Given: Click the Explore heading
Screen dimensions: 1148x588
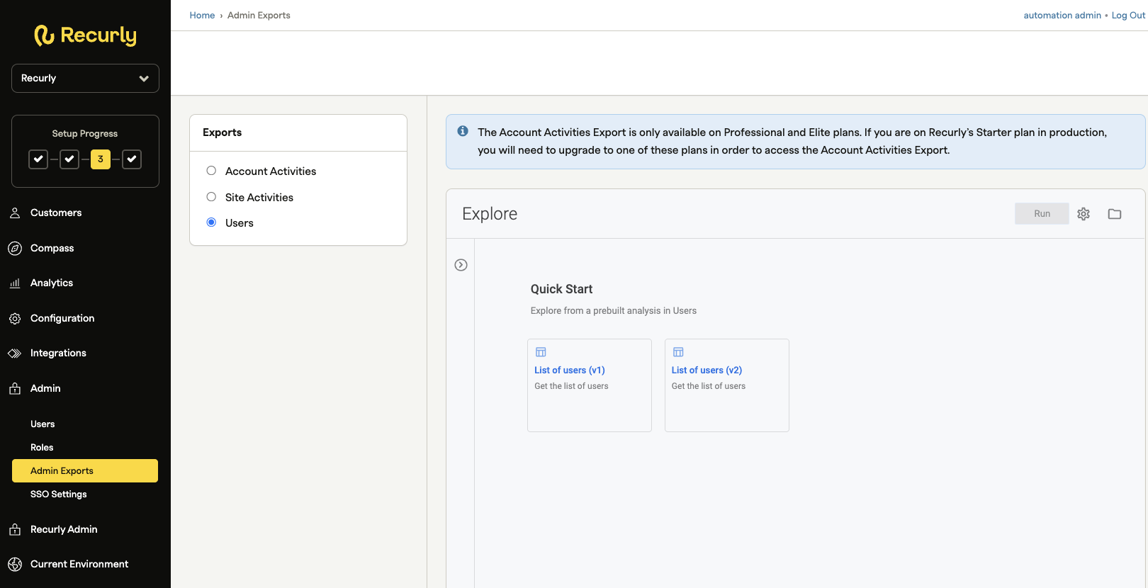Looking at the screenshot, I should 490,214.
